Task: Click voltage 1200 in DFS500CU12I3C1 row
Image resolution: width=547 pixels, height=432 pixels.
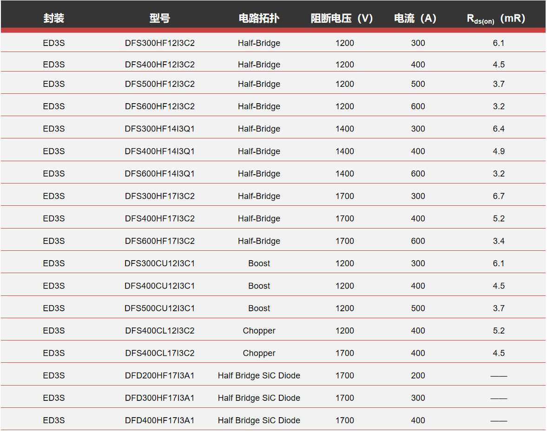Action: (x=345, y=308)
